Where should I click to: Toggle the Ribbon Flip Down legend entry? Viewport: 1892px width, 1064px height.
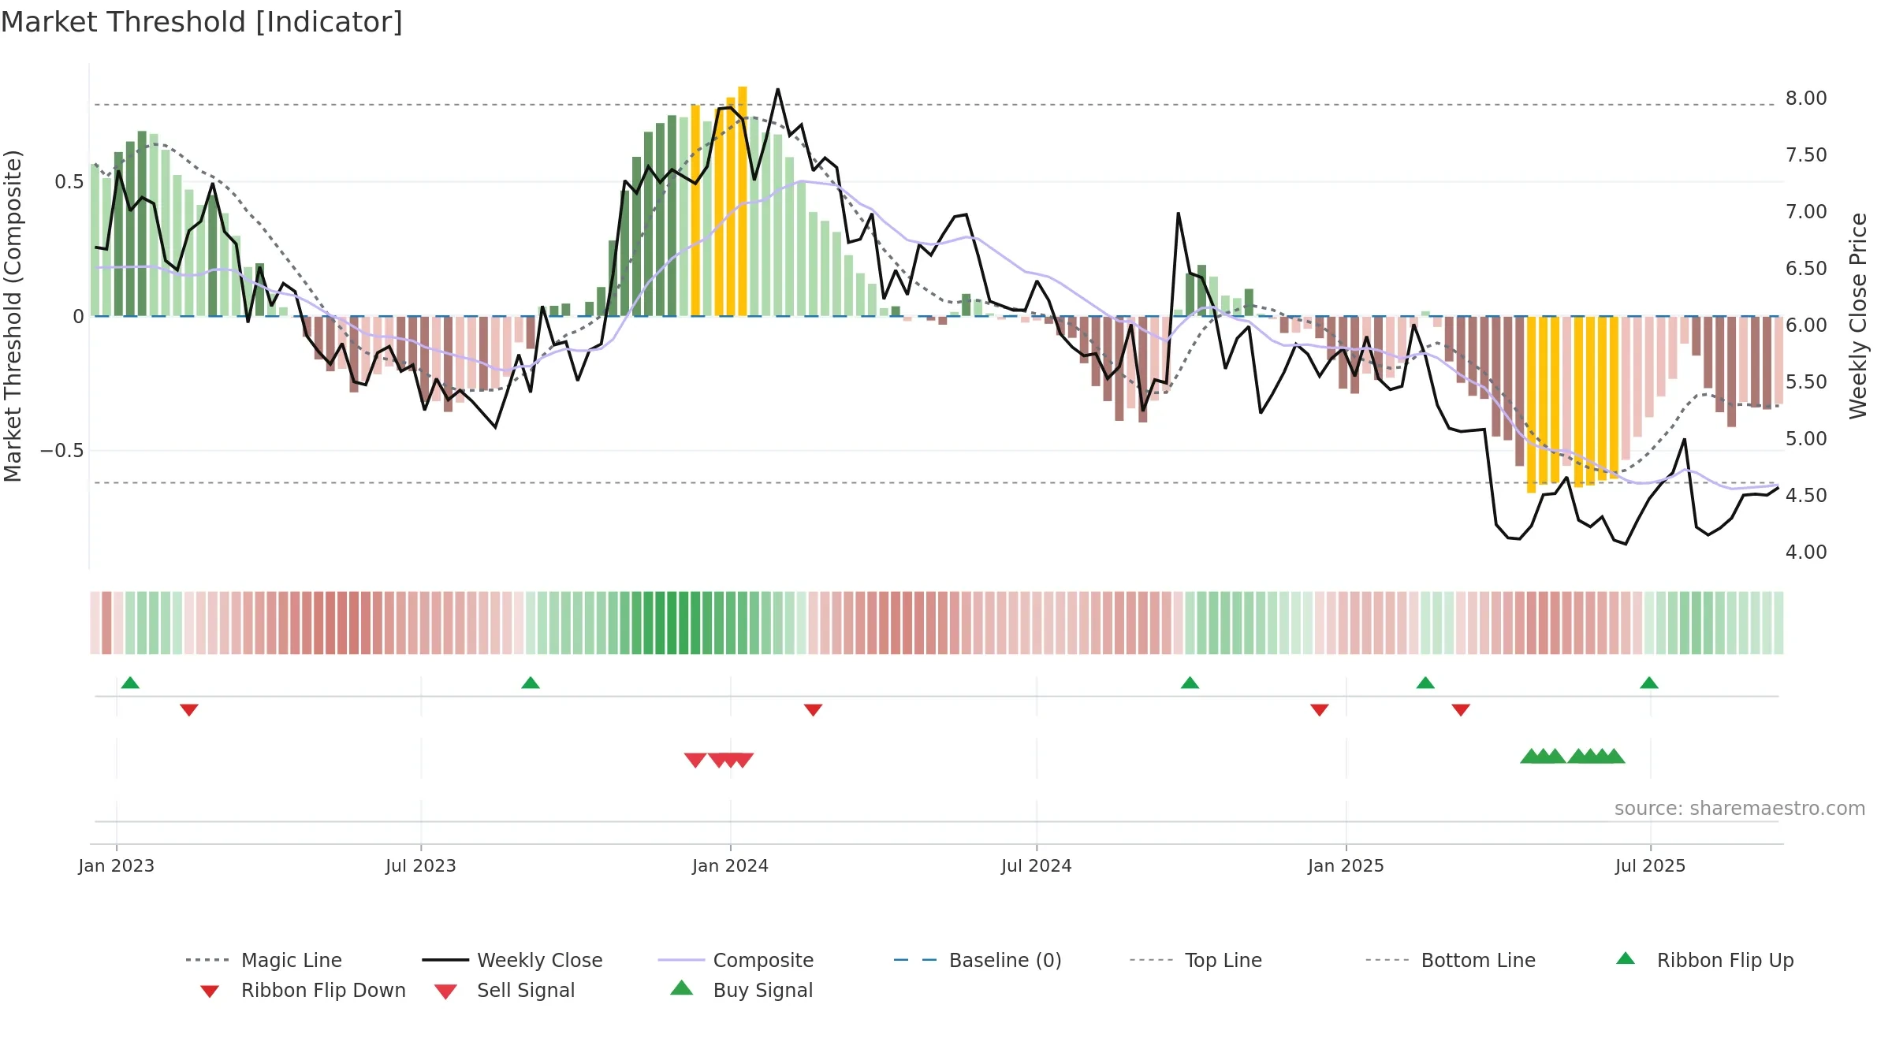(302, 990)
